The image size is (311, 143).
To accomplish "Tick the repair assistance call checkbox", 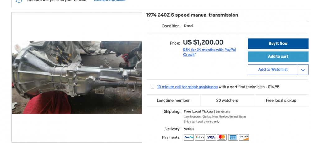I will [152, 87].
